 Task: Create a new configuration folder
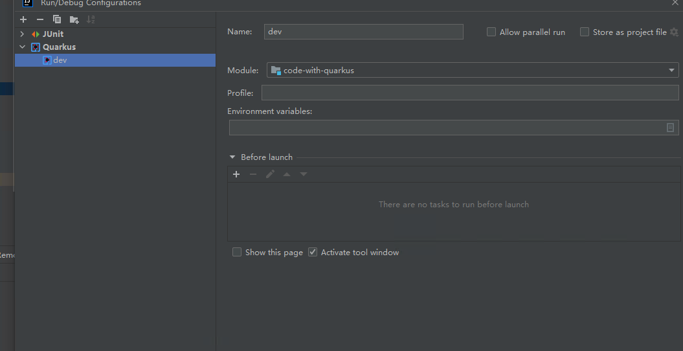pyautogui.click(x=74, y=19)
